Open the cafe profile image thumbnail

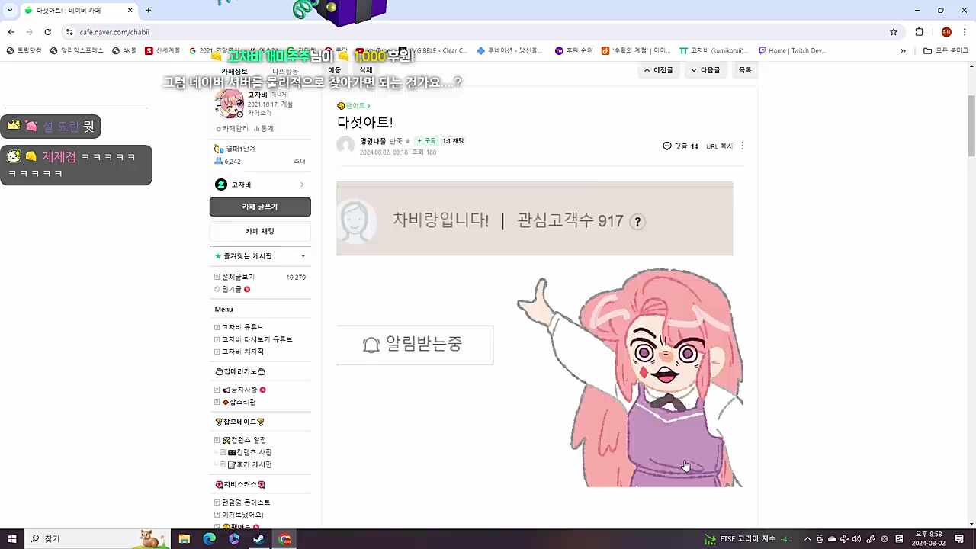click(229, 104)
